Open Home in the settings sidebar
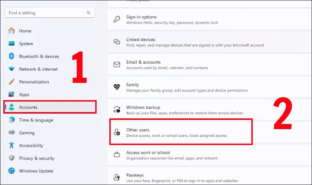The width and height of the screenshot is (312, 185). [x=50, y=31]
